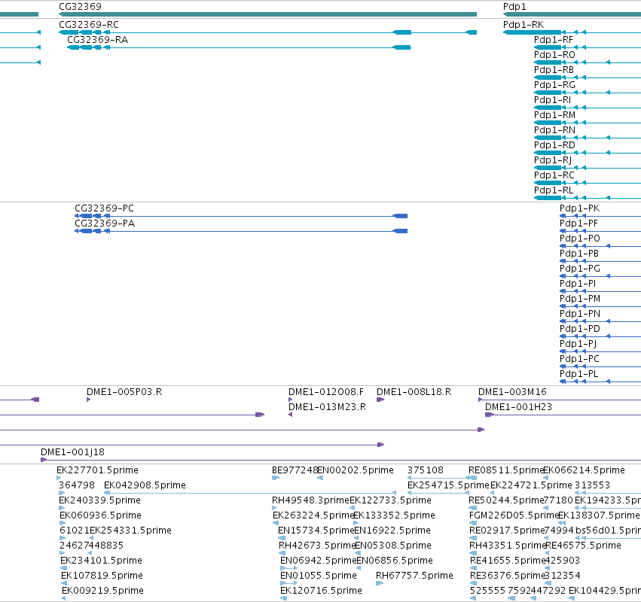Select EST label EK060936.5prime
This screenshot has height=602, width=641.
coord(101,515)
